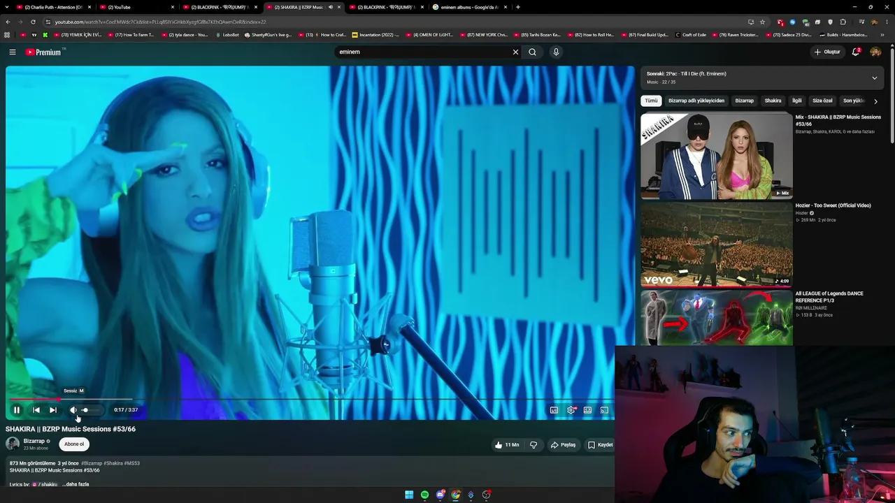Switch to the Charlie Puth Attention tab
The width and height of the screenshot is (895, 503).
click(55, 7)
